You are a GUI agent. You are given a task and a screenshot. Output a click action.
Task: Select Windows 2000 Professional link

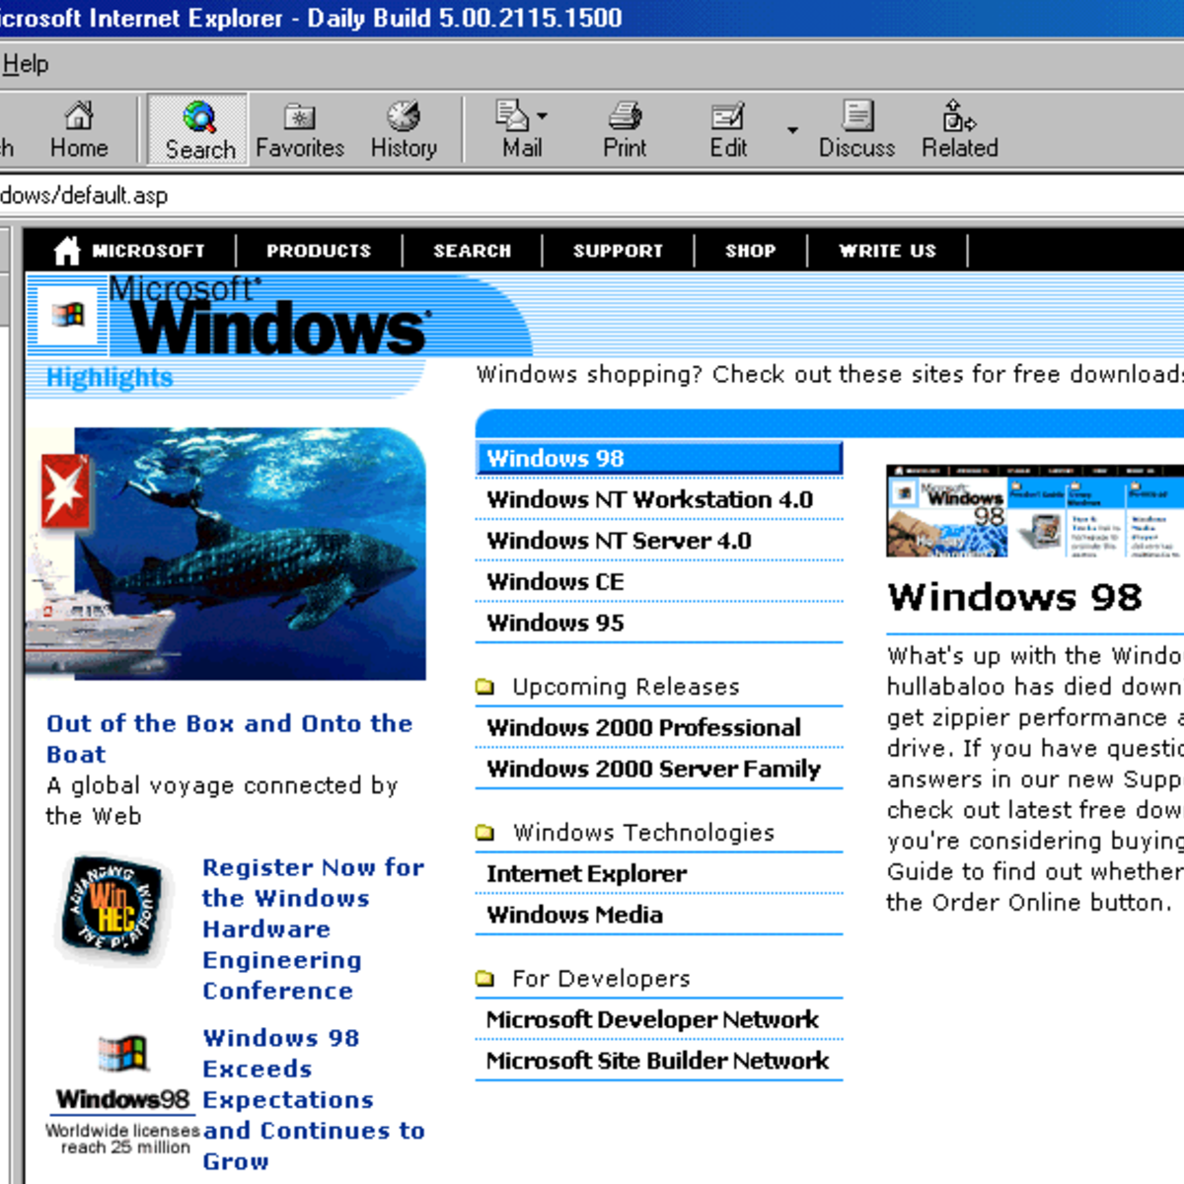pyautogui.click(x=643, y=727)
